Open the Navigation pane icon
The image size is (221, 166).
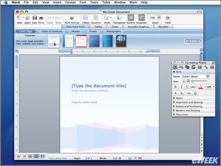point(119,18)
